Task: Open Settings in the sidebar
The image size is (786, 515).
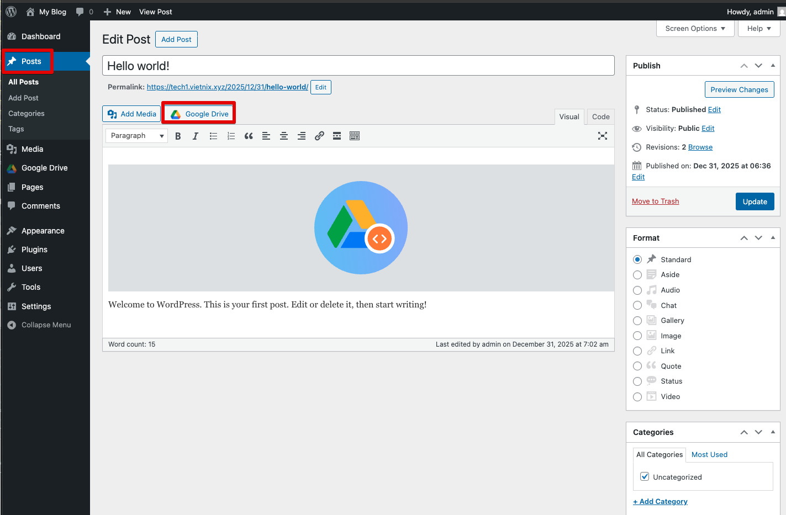Action: click(x=45, y=306)
